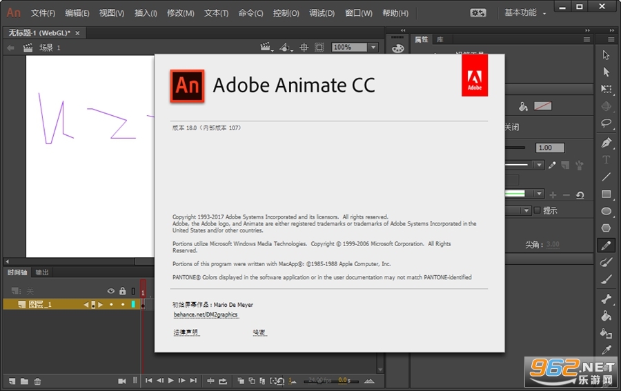Click the Edit Symbols icon
This screenshot has width=621, height=391.
286,47
